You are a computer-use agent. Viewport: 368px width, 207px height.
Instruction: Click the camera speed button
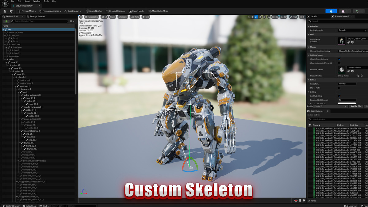click(x=301, y=17)
